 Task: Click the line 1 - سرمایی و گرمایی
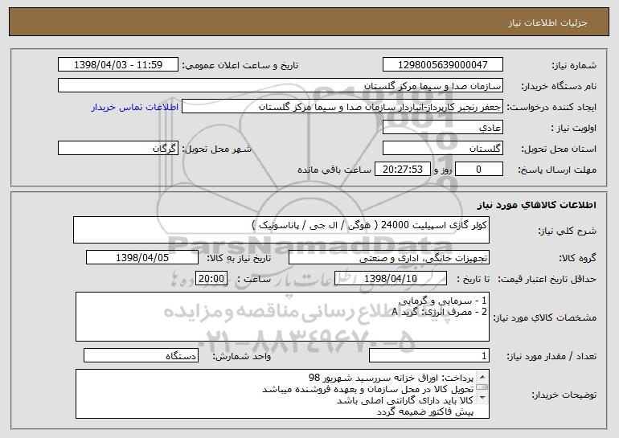442,301
